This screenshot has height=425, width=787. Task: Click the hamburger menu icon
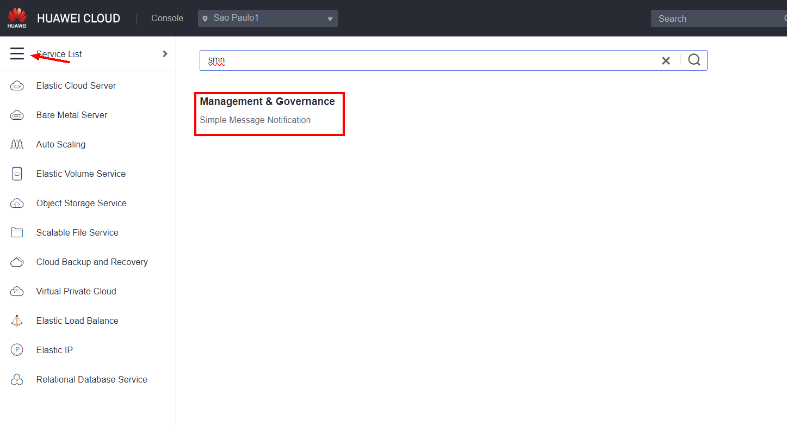coord(17,54)
